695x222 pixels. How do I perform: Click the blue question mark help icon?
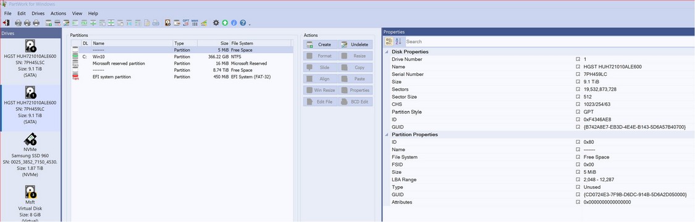tap(243, 23)
